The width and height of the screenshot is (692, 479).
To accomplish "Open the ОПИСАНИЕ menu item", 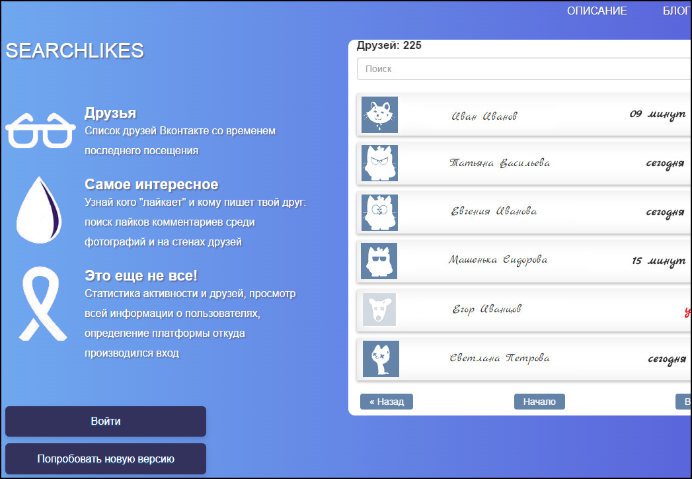I will [597, 11].
